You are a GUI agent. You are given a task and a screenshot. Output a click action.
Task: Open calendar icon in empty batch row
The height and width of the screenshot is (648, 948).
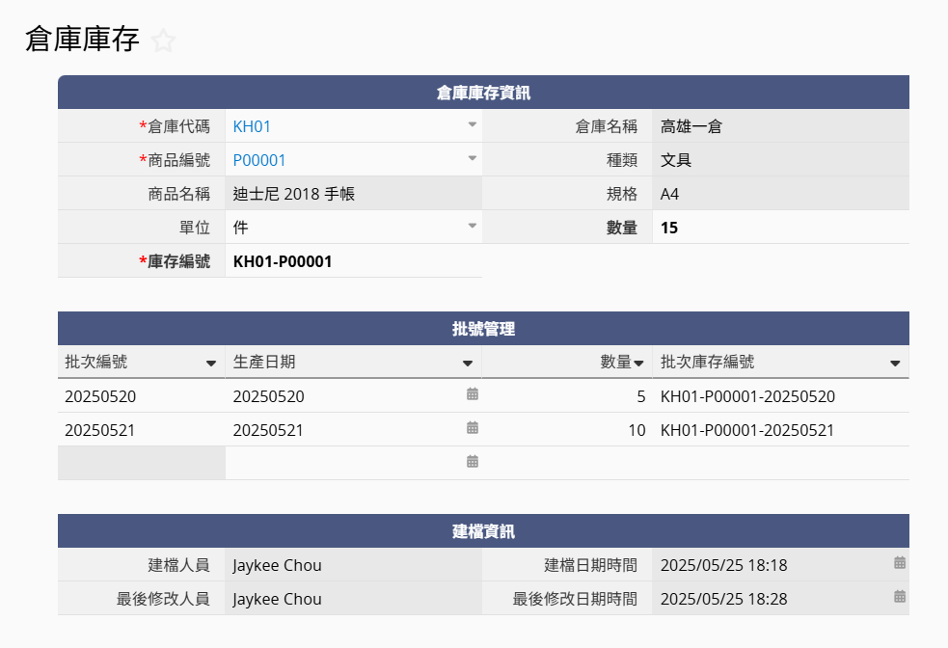(x=473, y=462)
